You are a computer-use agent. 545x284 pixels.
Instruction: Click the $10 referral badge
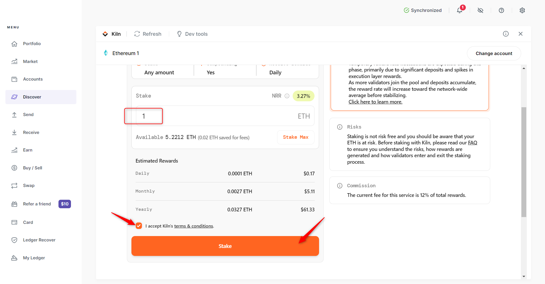coord(65,204)
